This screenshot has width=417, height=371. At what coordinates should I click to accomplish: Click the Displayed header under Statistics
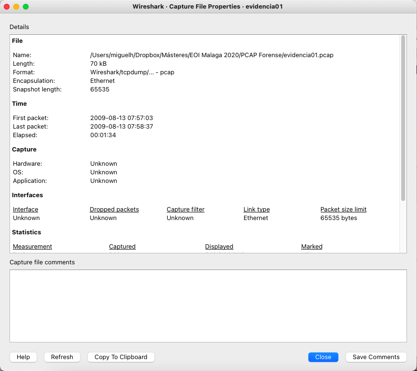point(219,247)
